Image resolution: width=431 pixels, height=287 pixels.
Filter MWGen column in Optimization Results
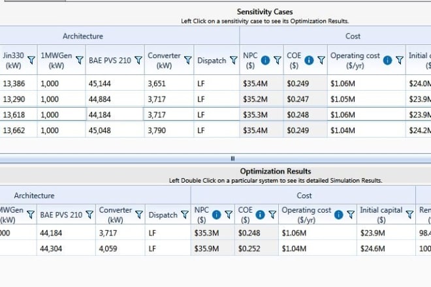click(x=31, y=215)
